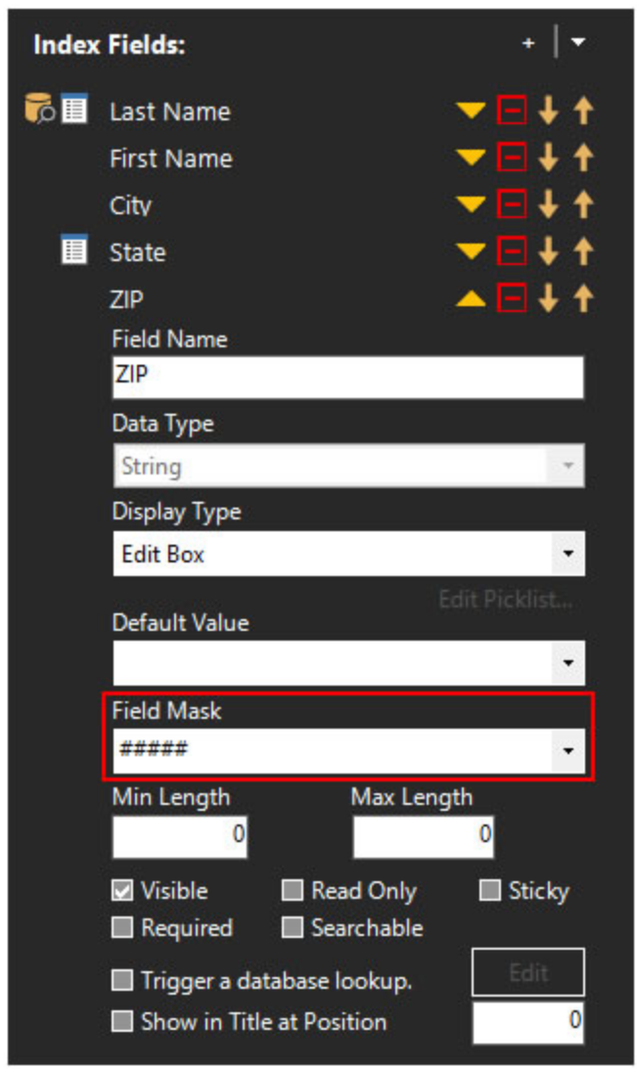Open the Data Type String dropdown
The image size is (637, 1069).
pyautogui.click(x=348, y=466)
